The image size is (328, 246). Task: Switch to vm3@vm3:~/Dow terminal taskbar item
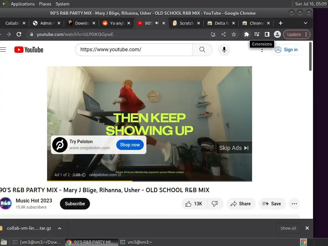[37, 242]
